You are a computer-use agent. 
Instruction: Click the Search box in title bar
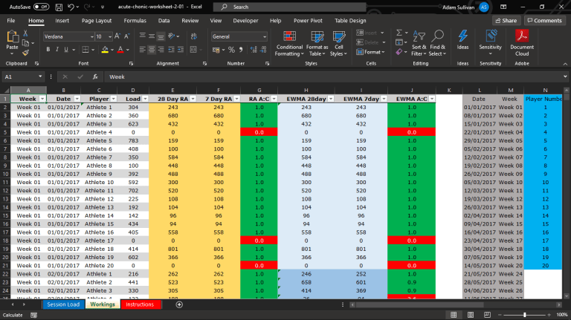point(289,7)
